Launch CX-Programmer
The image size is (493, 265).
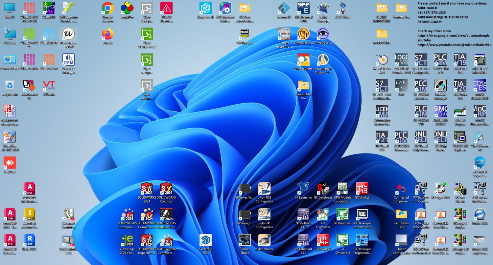pyautogui.click(x=245, y=36)
